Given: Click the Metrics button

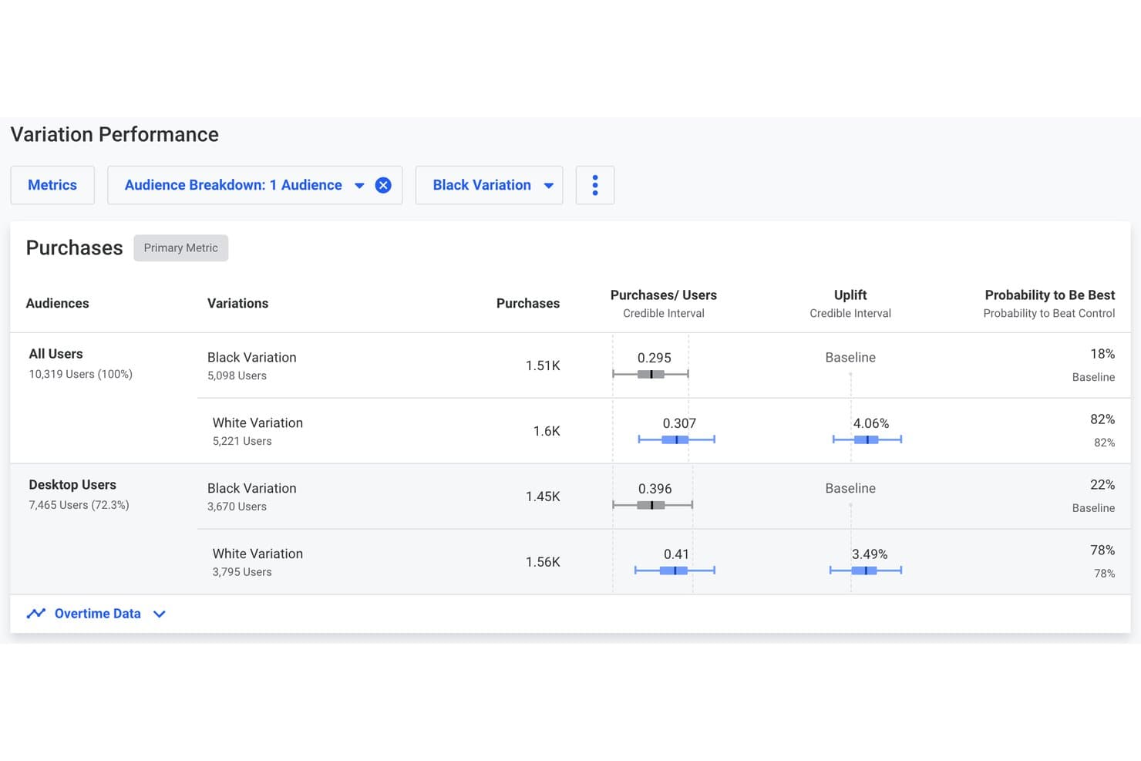Looking at the screenshot, I should coord(52,185).
